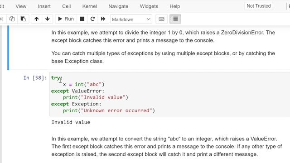Click the paragraph explaining the ValueError example
Screen dimensions: 290x163
166,146
